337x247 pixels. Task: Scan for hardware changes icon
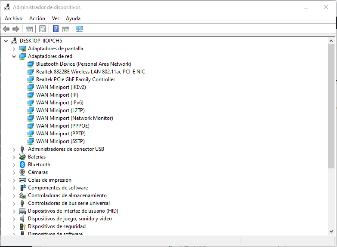[79, 29]
